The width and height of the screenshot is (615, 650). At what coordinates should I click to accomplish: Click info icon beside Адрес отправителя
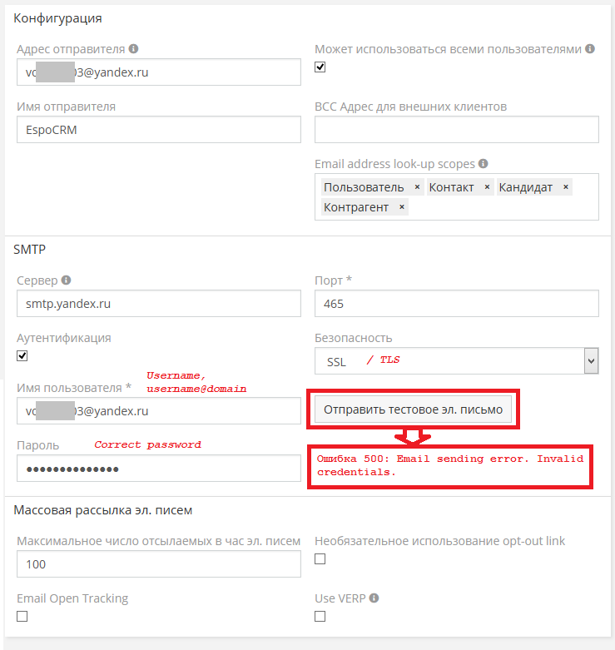tap(133, 49)
